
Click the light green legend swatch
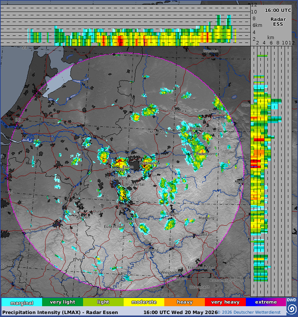103,302
